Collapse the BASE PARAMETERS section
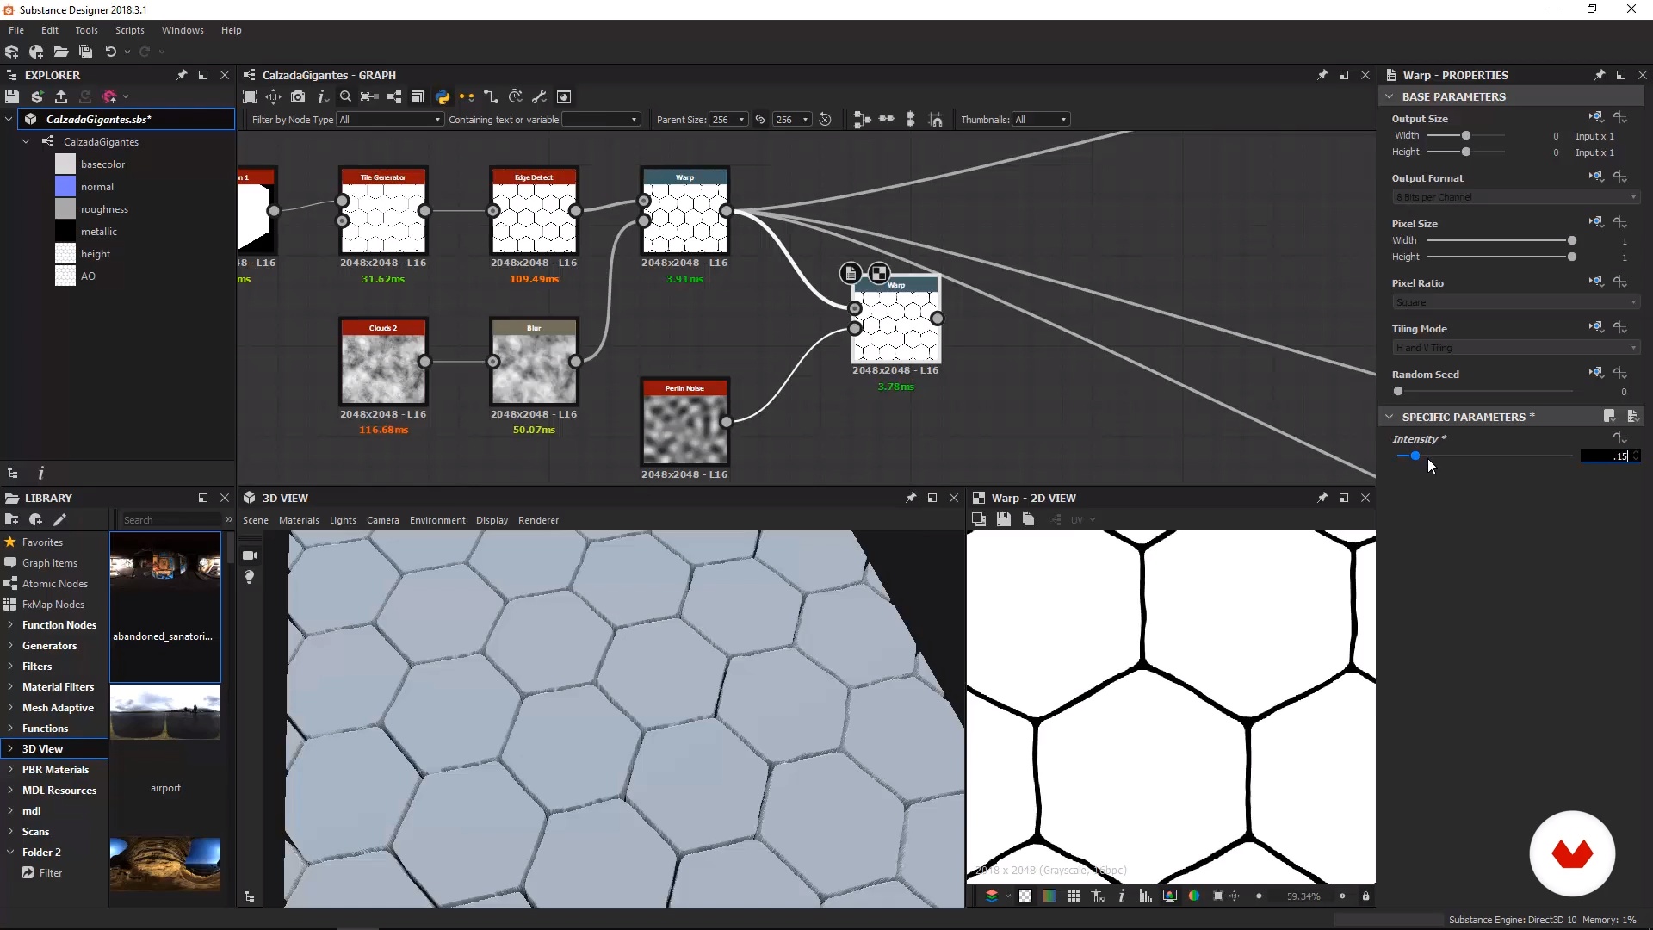This screenshot has height=930, width=1653. 1389,96
